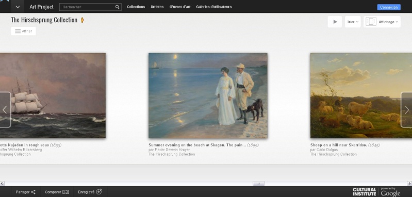Click the Affiner filter button

pyautogui.click(x=23, y=31)
